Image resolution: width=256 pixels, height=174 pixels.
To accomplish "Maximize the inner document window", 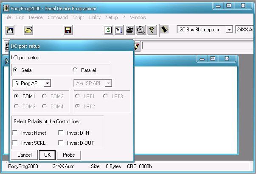I will point(213,58).
